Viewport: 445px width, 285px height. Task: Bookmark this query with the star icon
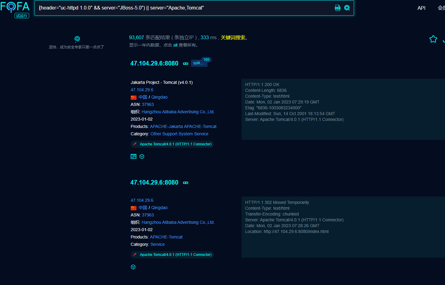pos(433,39)
